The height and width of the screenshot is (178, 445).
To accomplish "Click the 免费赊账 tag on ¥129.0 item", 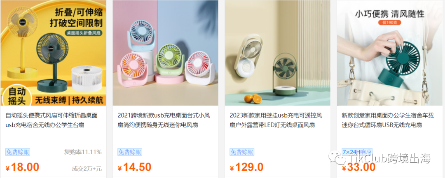I will (242, 152).
